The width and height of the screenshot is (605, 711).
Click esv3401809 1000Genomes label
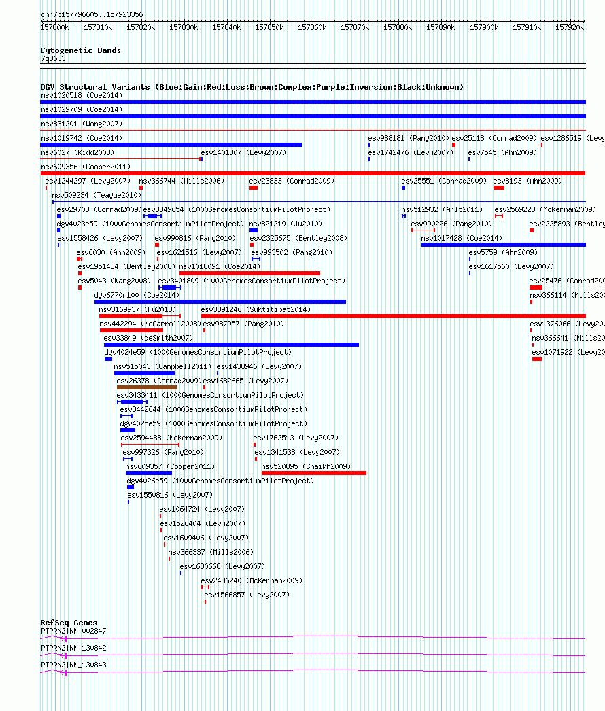point(252,281)
